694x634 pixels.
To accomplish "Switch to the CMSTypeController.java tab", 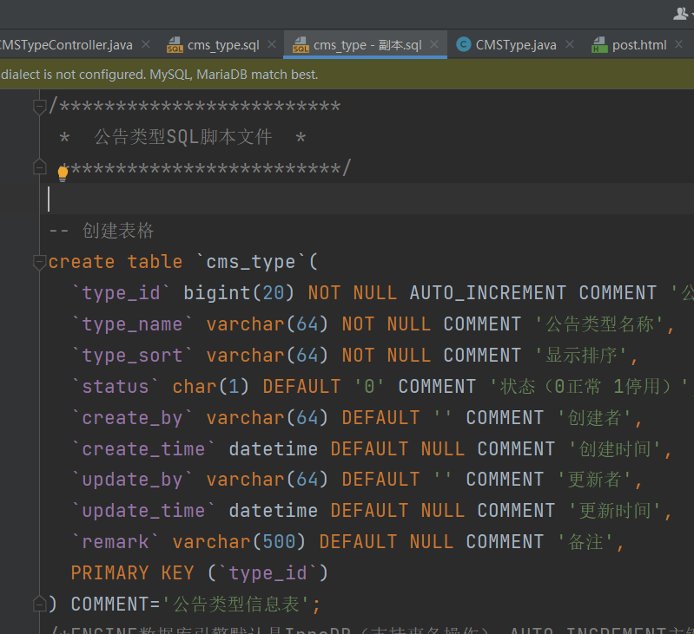I will [x=65, y=45].
